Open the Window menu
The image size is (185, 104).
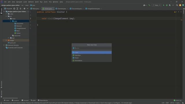[55, 2]
